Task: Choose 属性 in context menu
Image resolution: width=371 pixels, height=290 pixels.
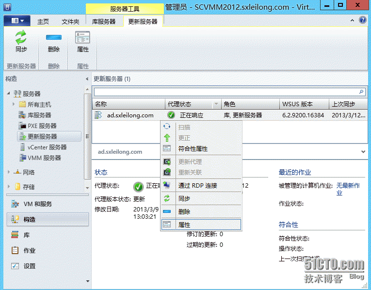Action: coord(201,225)
